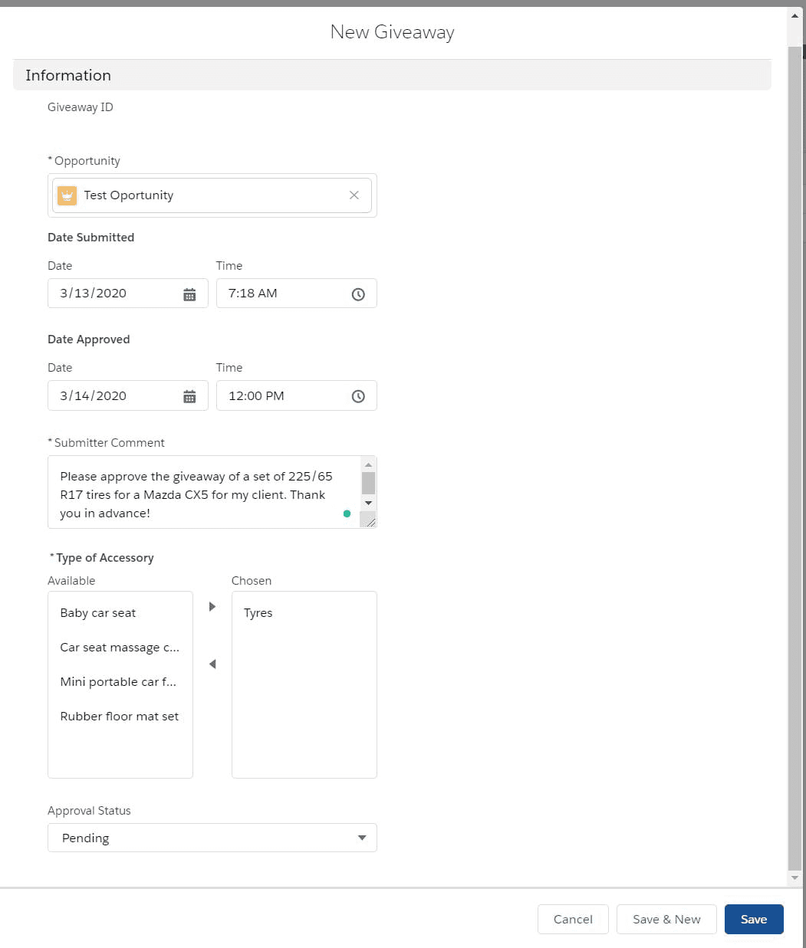Open clock picker for Date Approved time
The image size is (806, 948).
pos(358,396)
